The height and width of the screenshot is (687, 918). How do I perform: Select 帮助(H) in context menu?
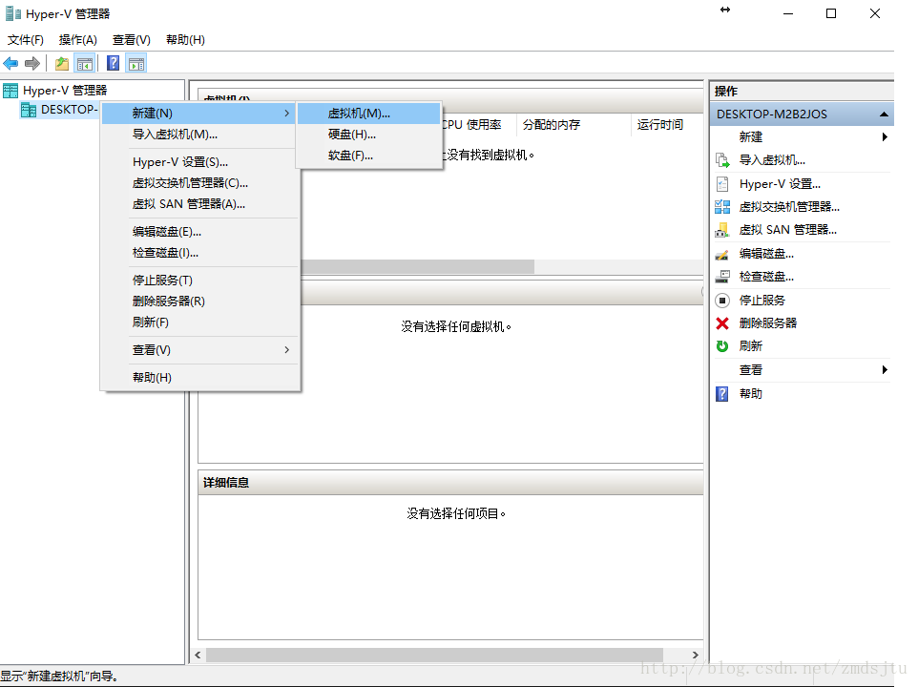click(199, 378)
